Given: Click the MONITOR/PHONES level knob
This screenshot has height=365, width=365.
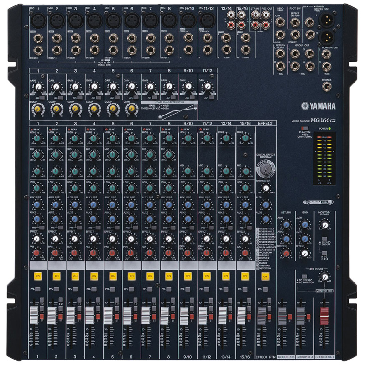Looking at the screenshot, I should [x=325, y=225].
